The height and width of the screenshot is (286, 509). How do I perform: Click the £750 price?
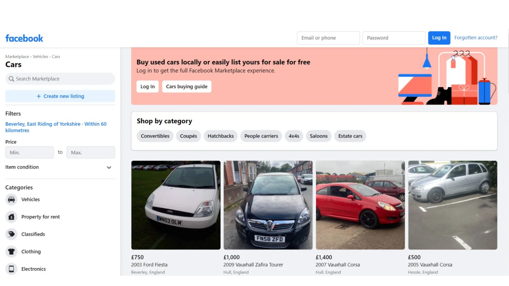(137, 257)
